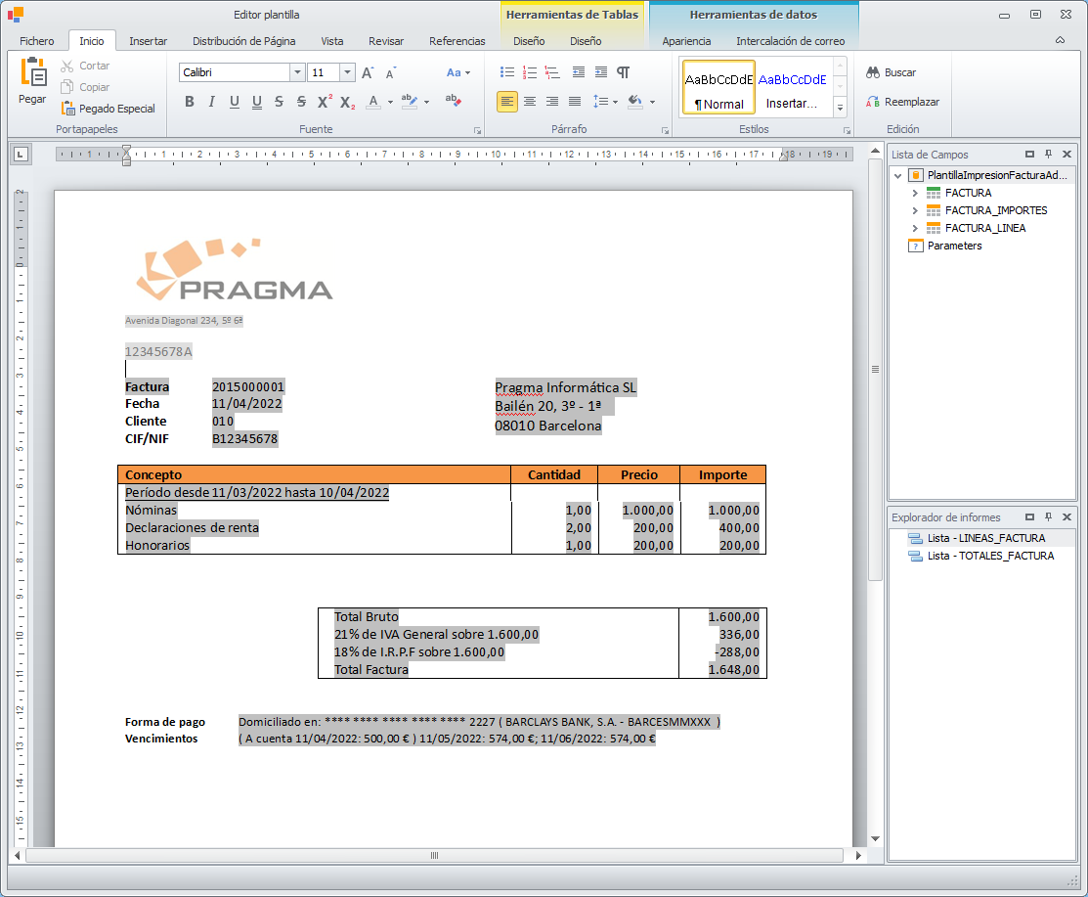Image resolution: width=1088 pixels, height=897 pixels.
Task: Apply subscript formatting
Action: coord(347,102)
